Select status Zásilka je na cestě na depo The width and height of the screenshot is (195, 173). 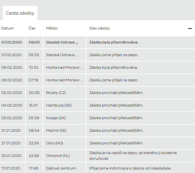pos(133,156)
